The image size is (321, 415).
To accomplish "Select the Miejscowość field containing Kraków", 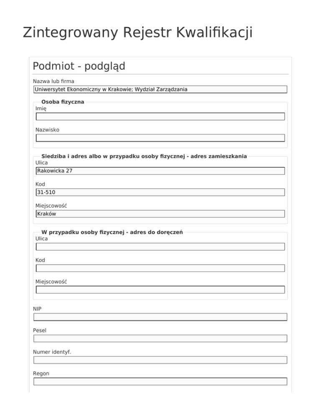I will click(x=160, y=214).
